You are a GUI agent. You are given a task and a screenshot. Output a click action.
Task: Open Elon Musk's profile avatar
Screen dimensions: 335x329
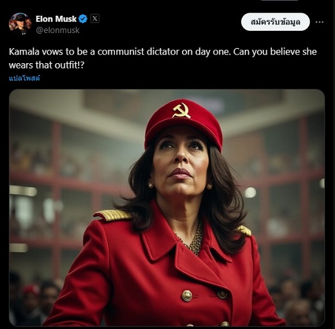[x=20, y=24]
